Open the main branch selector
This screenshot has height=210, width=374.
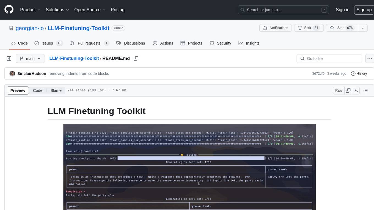30,59
